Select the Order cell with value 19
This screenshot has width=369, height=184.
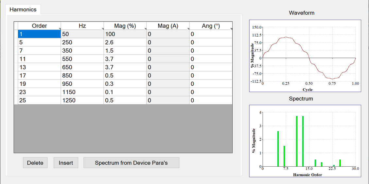pos(39,84)
